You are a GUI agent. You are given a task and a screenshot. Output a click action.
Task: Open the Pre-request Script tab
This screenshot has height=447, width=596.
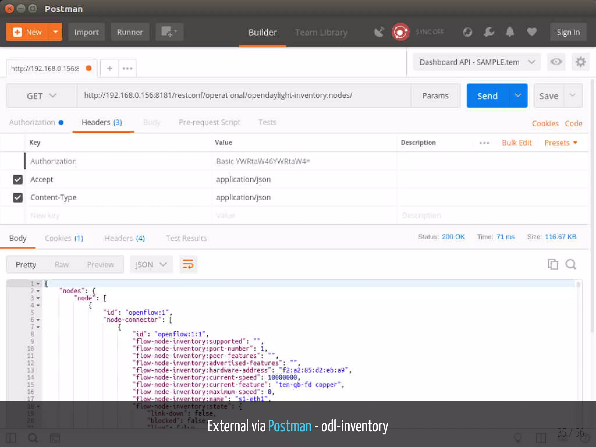210,122
